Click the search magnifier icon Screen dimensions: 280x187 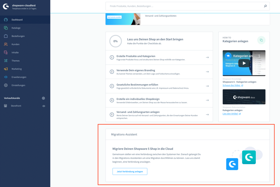click(265, 6)
